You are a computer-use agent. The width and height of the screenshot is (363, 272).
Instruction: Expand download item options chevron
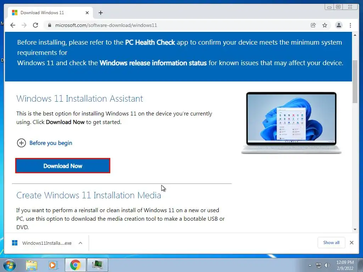80,243
